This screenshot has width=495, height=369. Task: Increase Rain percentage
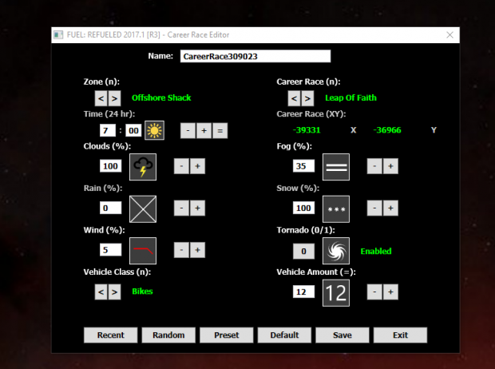(x=198, y=208)
